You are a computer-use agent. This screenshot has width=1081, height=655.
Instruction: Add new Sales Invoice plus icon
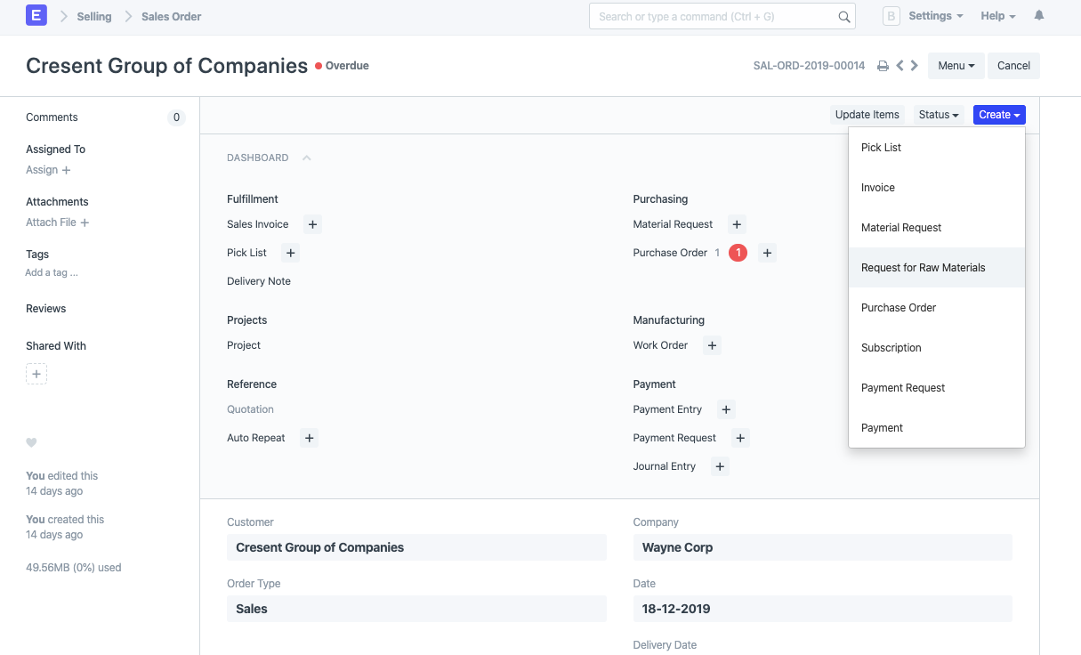tap(312, 224)
